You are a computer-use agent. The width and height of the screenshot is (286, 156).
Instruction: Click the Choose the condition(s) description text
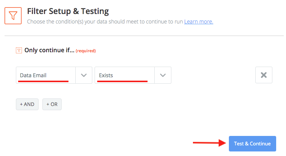105,22
